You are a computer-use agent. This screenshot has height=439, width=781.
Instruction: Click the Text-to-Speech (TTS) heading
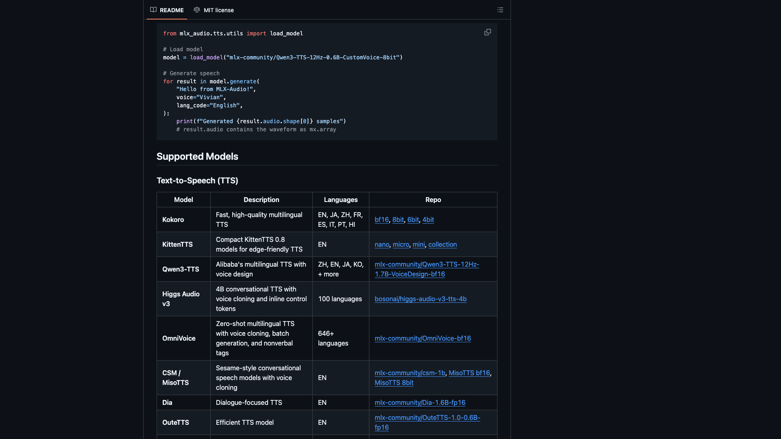pyautogui.click(x=197, y=180)
